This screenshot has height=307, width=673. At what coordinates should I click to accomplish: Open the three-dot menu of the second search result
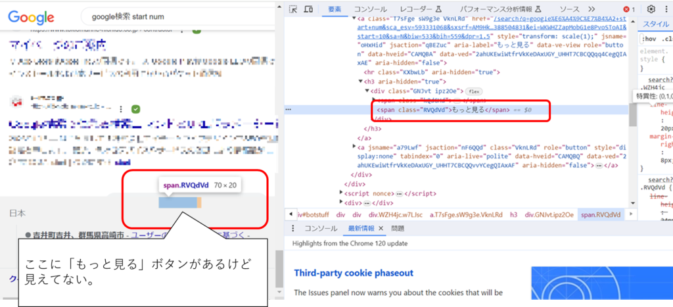click(x=121, y=109)
